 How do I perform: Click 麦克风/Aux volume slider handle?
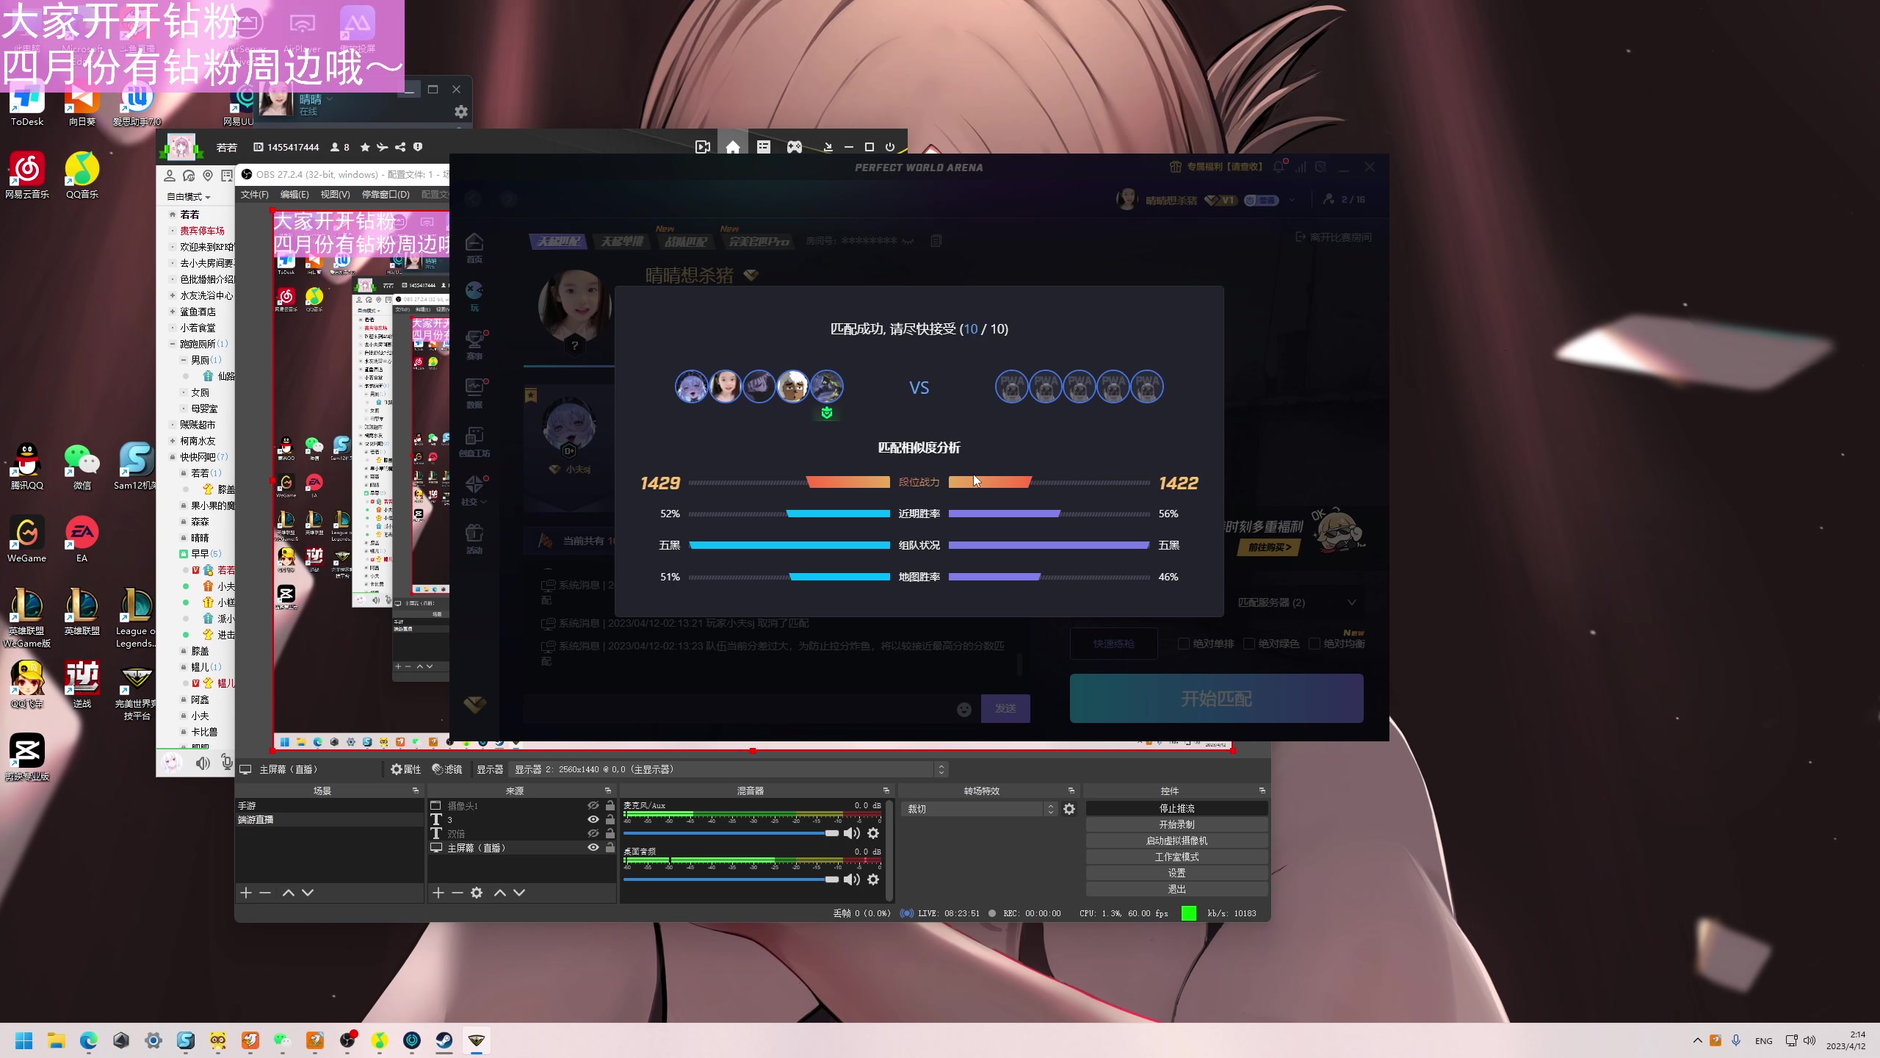tap(831, 833)
